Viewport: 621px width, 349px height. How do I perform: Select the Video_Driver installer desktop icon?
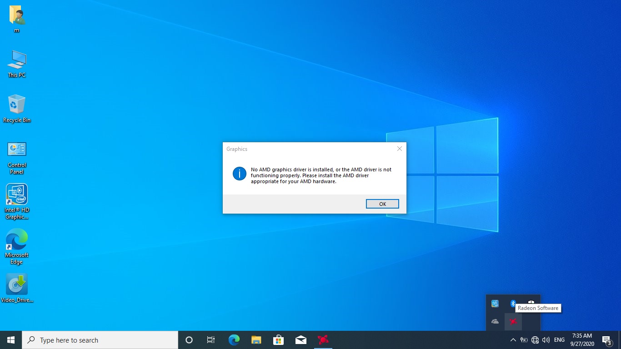pyautogui.click(x=17, y=288)
